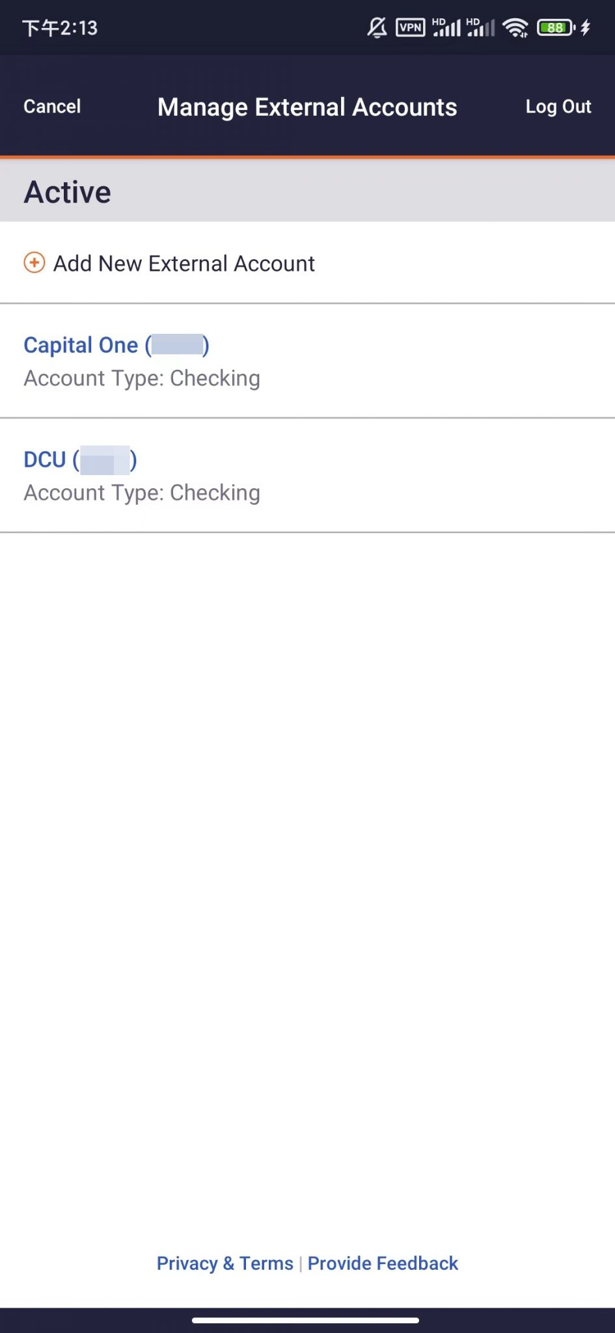This screenshot has height=1333, width=615.
Task: Tap the Manage External Accounts title
Action: (307, 107)
